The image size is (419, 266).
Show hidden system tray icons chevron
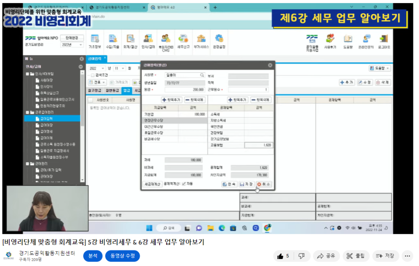click(326, 228)
